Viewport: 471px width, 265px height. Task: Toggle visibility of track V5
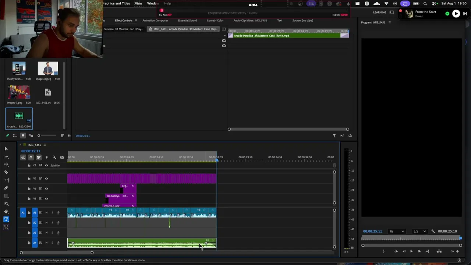(46, 199)
